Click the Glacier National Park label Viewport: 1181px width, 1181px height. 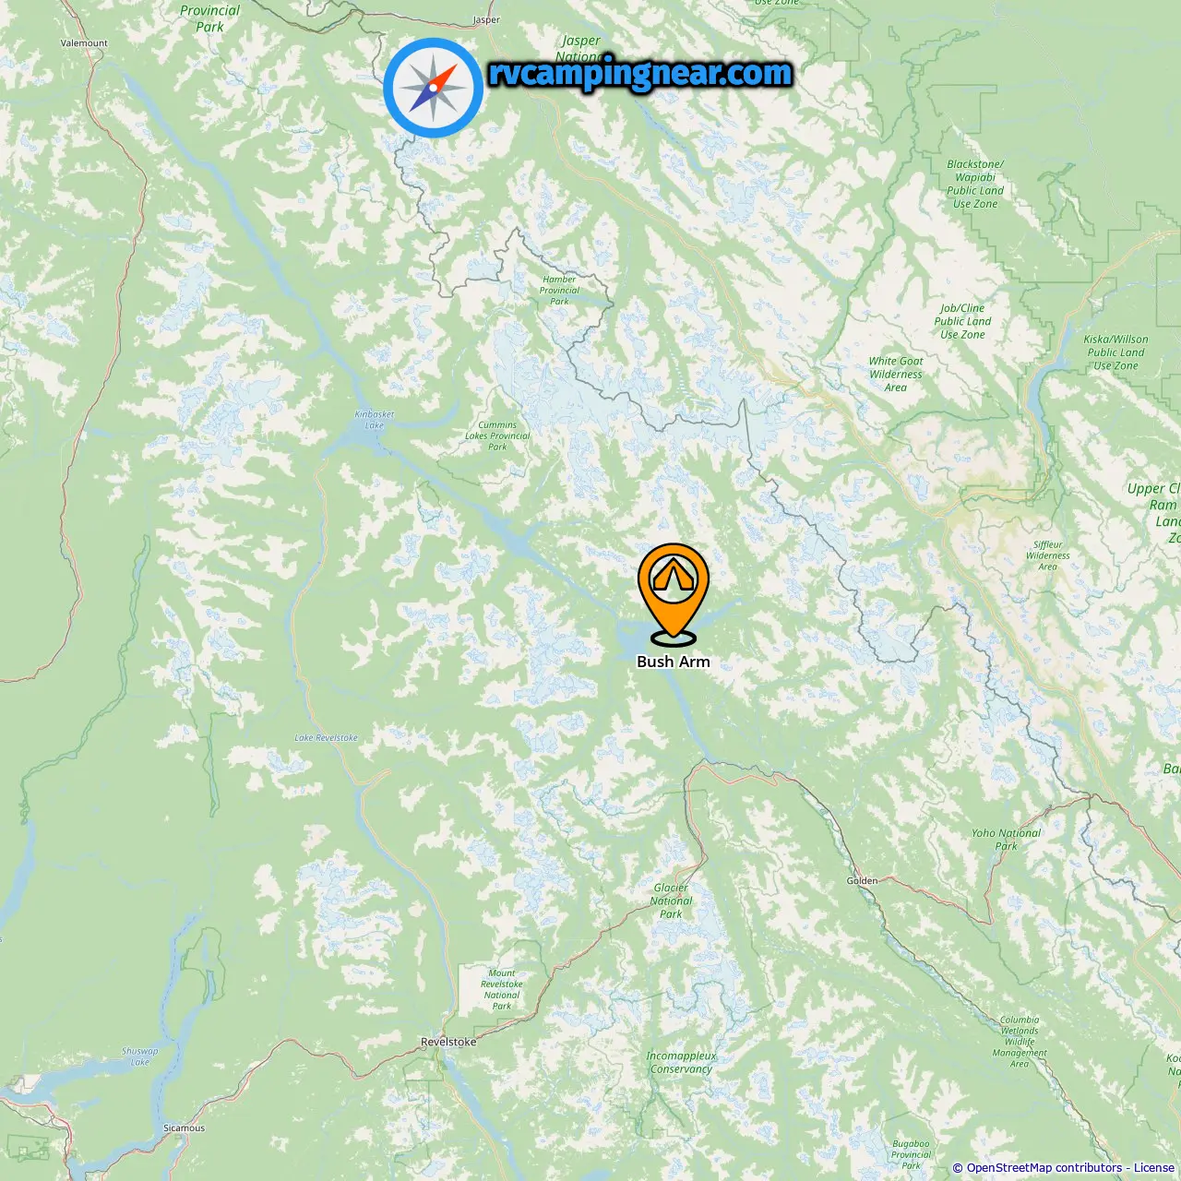tap(671, 901)
